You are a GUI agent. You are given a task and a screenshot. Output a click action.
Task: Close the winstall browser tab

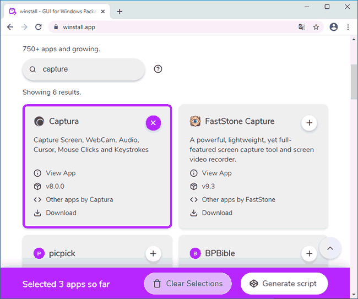coord(103,12)
